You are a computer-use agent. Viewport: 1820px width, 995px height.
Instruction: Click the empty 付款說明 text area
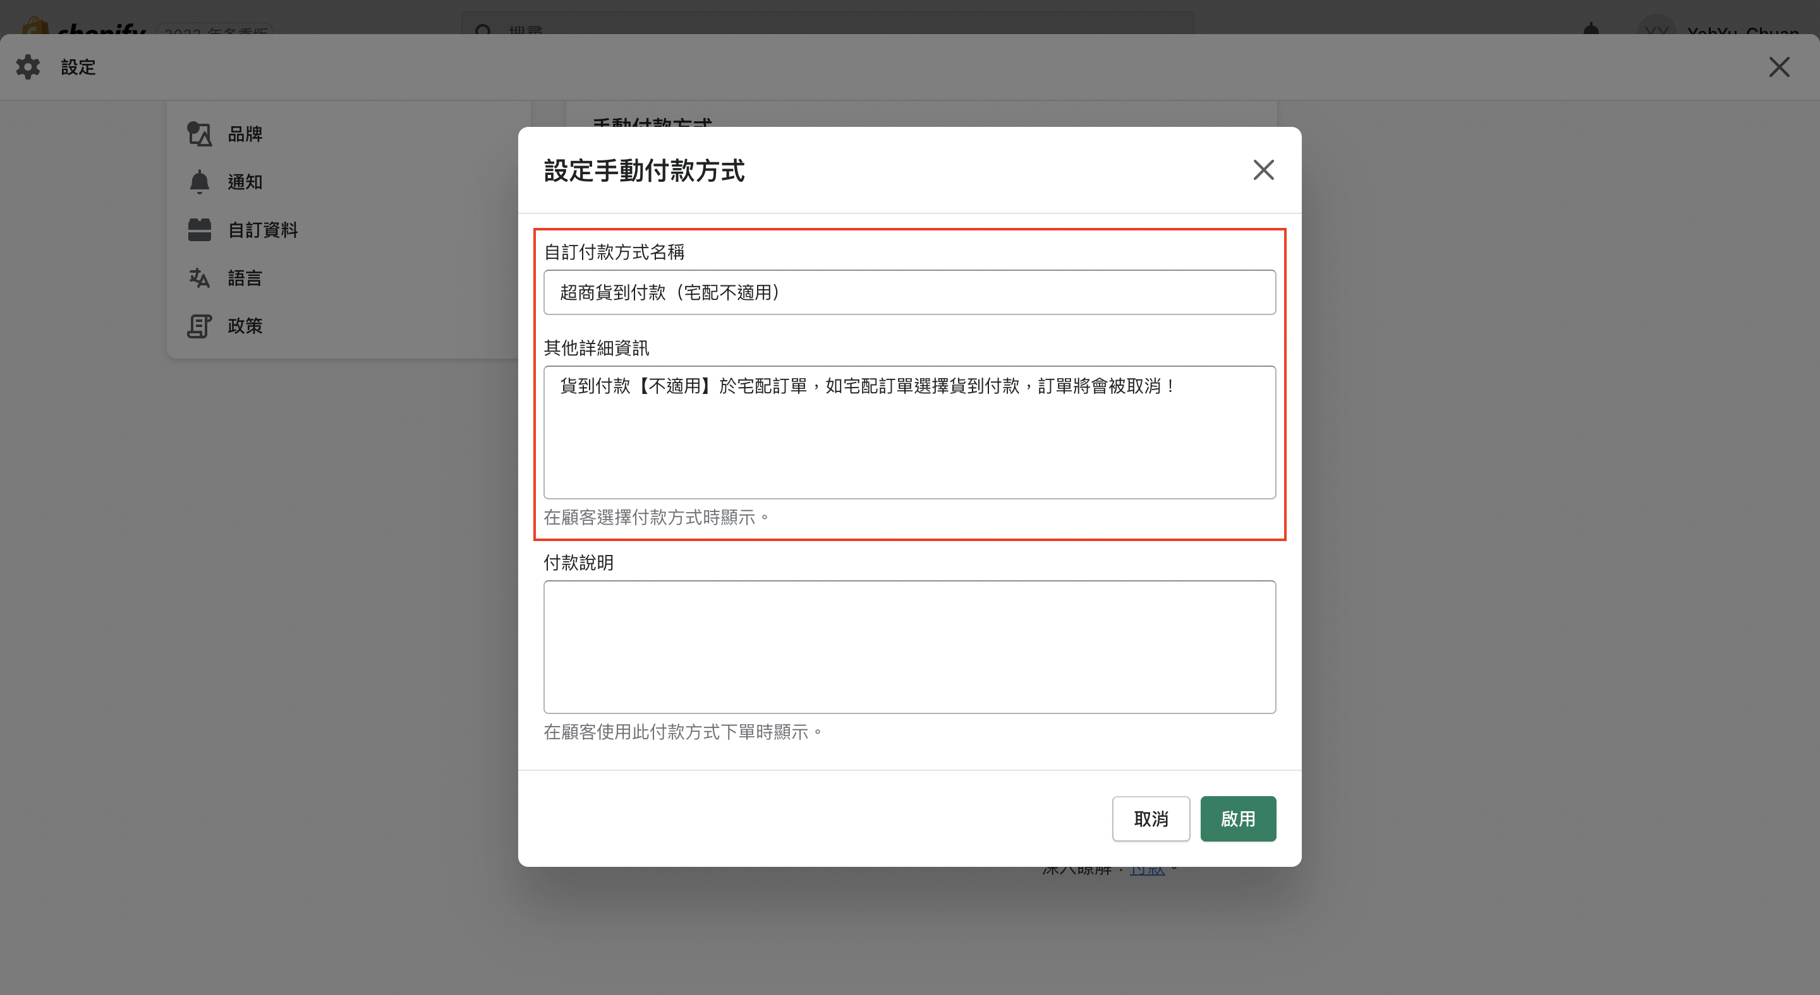909,646
